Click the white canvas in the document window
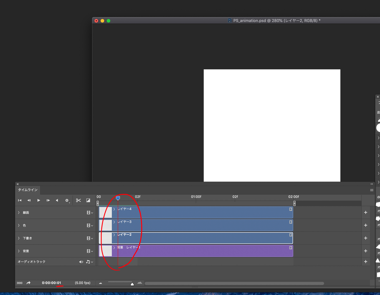380x295 pixels. pyautogui.click(x=272, y=125)
